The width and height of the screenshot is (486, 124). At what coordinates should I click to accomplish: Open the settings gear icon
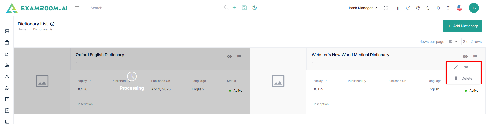(x=418, y=8)
